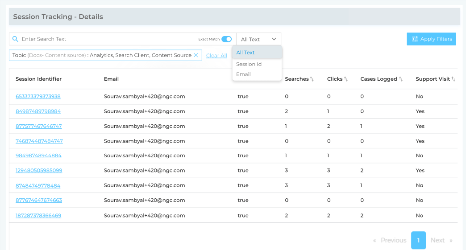Select Session Id from dropdown list
The image size is (466, 250).
249,64
